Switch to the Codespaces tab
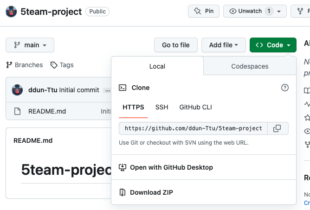 [250, 66]
